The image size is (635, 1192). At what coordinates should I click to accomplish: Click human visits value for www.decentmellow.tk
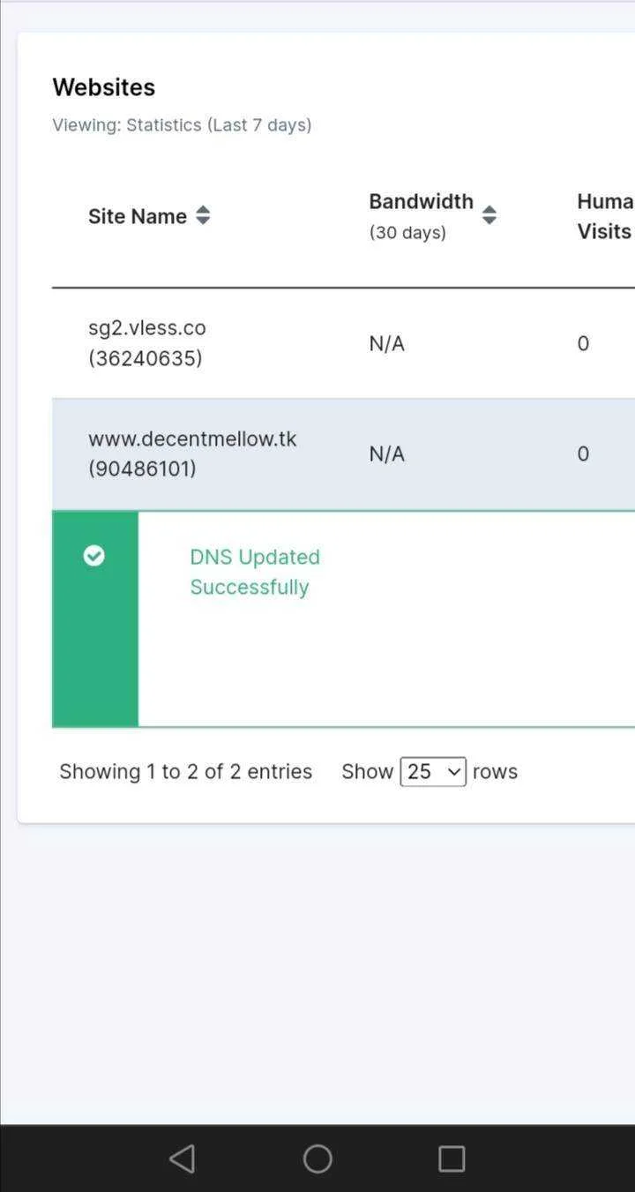coord(583,454)
